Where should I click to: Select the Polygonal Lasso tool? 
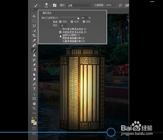click(x=34, y=26)
